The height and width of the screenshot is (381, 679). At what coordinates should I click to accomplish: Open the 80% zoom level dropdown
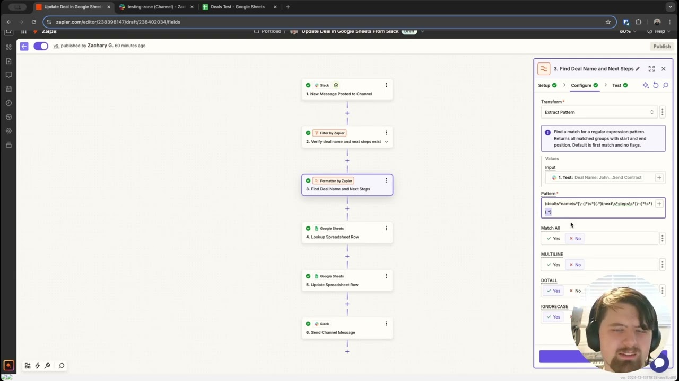[628, 32]
